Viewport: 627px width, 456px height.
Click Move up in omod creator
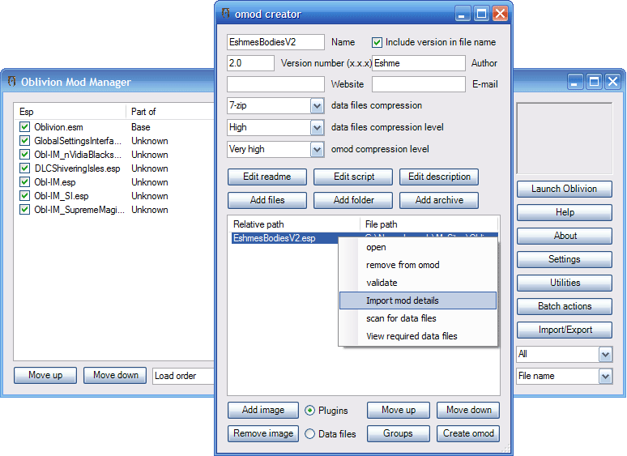(x=399, y=410)
